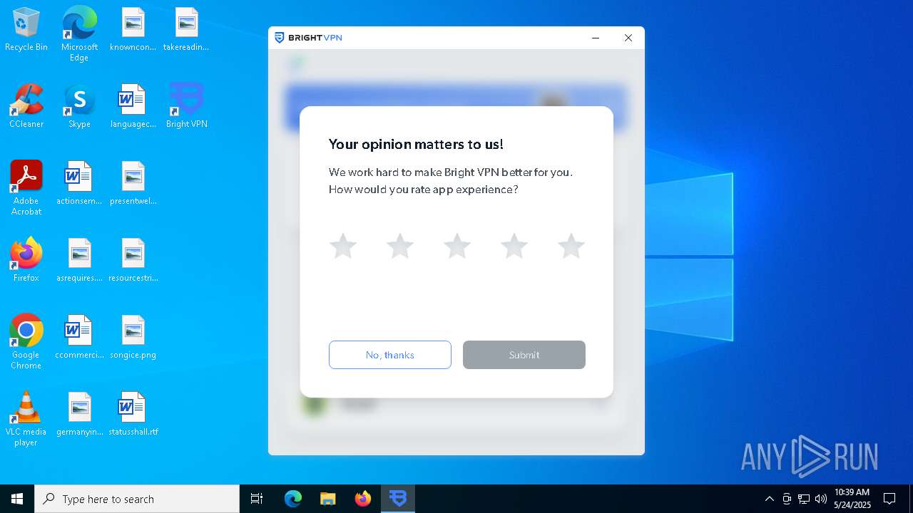The image size is (913, 513).
Task: Click the Bright VPN logo in title bar
Action: coord(308,38)
